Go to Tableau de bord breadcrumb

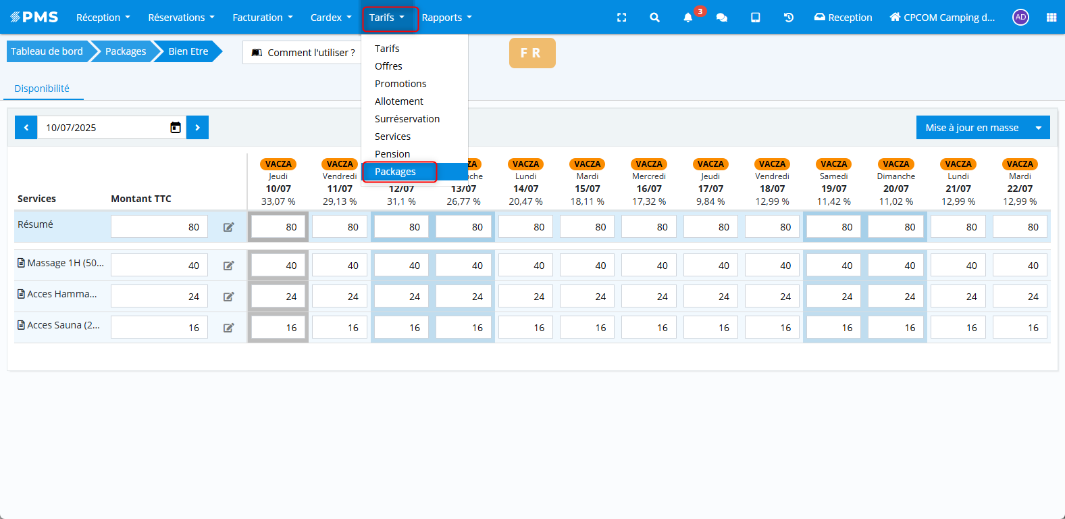click(x=47, y=51)
